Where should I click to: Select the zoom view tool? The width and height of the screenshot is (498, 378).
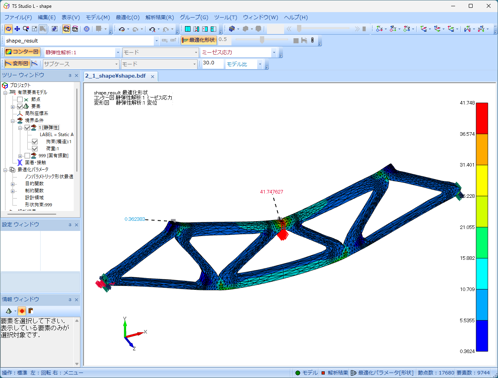(26, 29)
